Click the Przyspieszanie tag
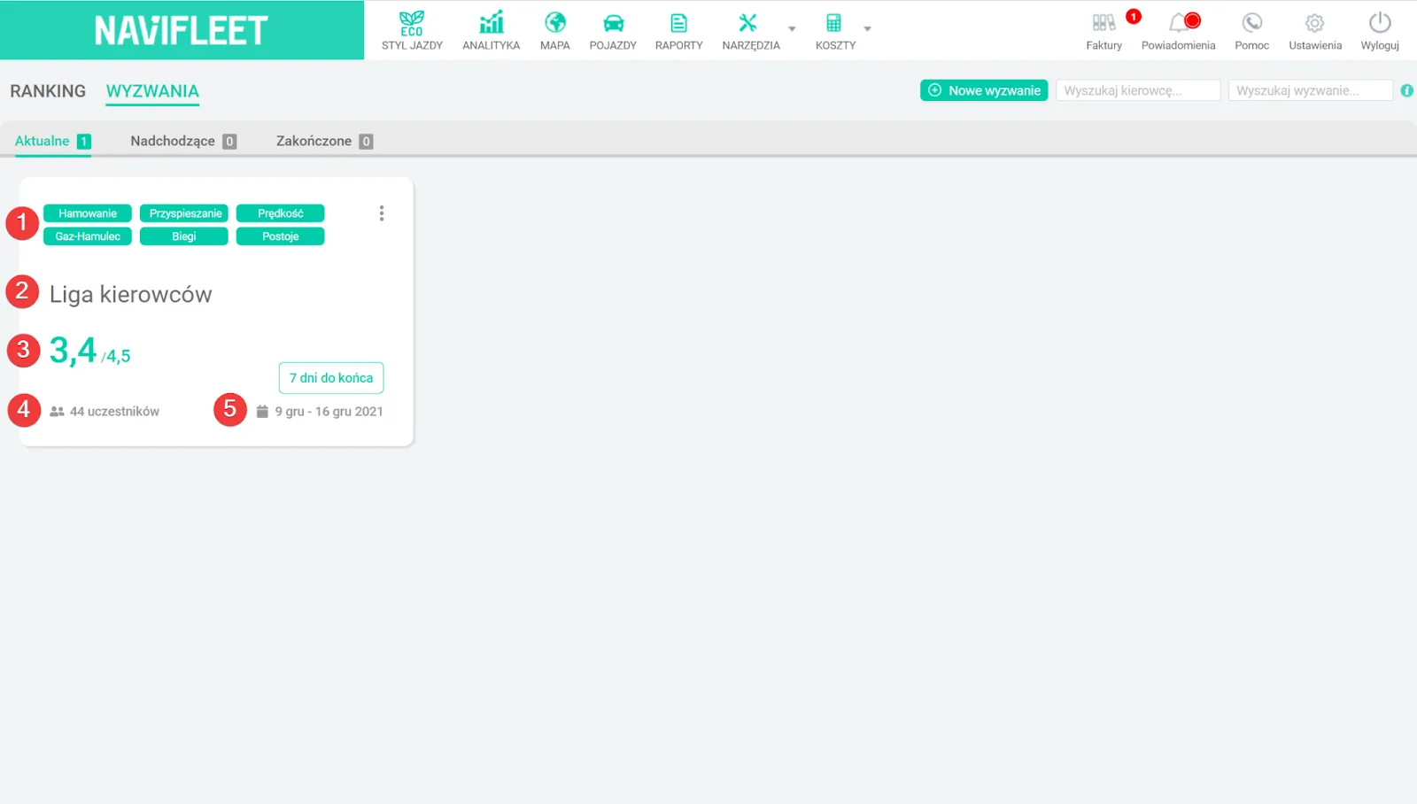This screenshot has width=1417, height=804. [184, 213]
